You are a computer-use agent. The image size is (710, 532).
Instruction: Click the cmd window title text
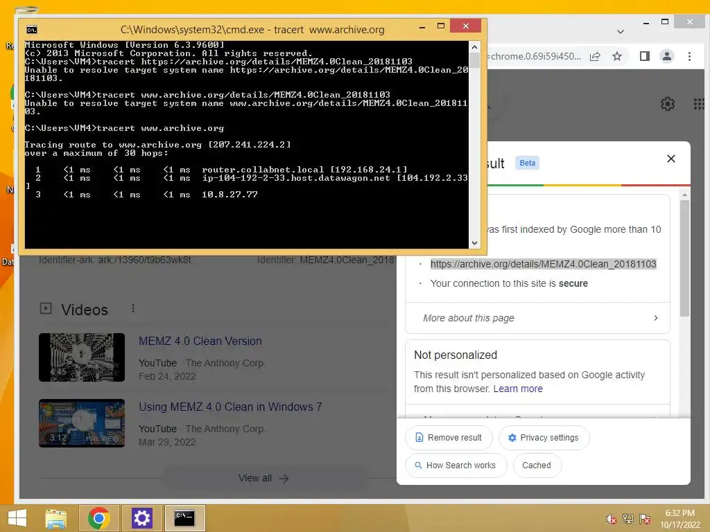252,30
